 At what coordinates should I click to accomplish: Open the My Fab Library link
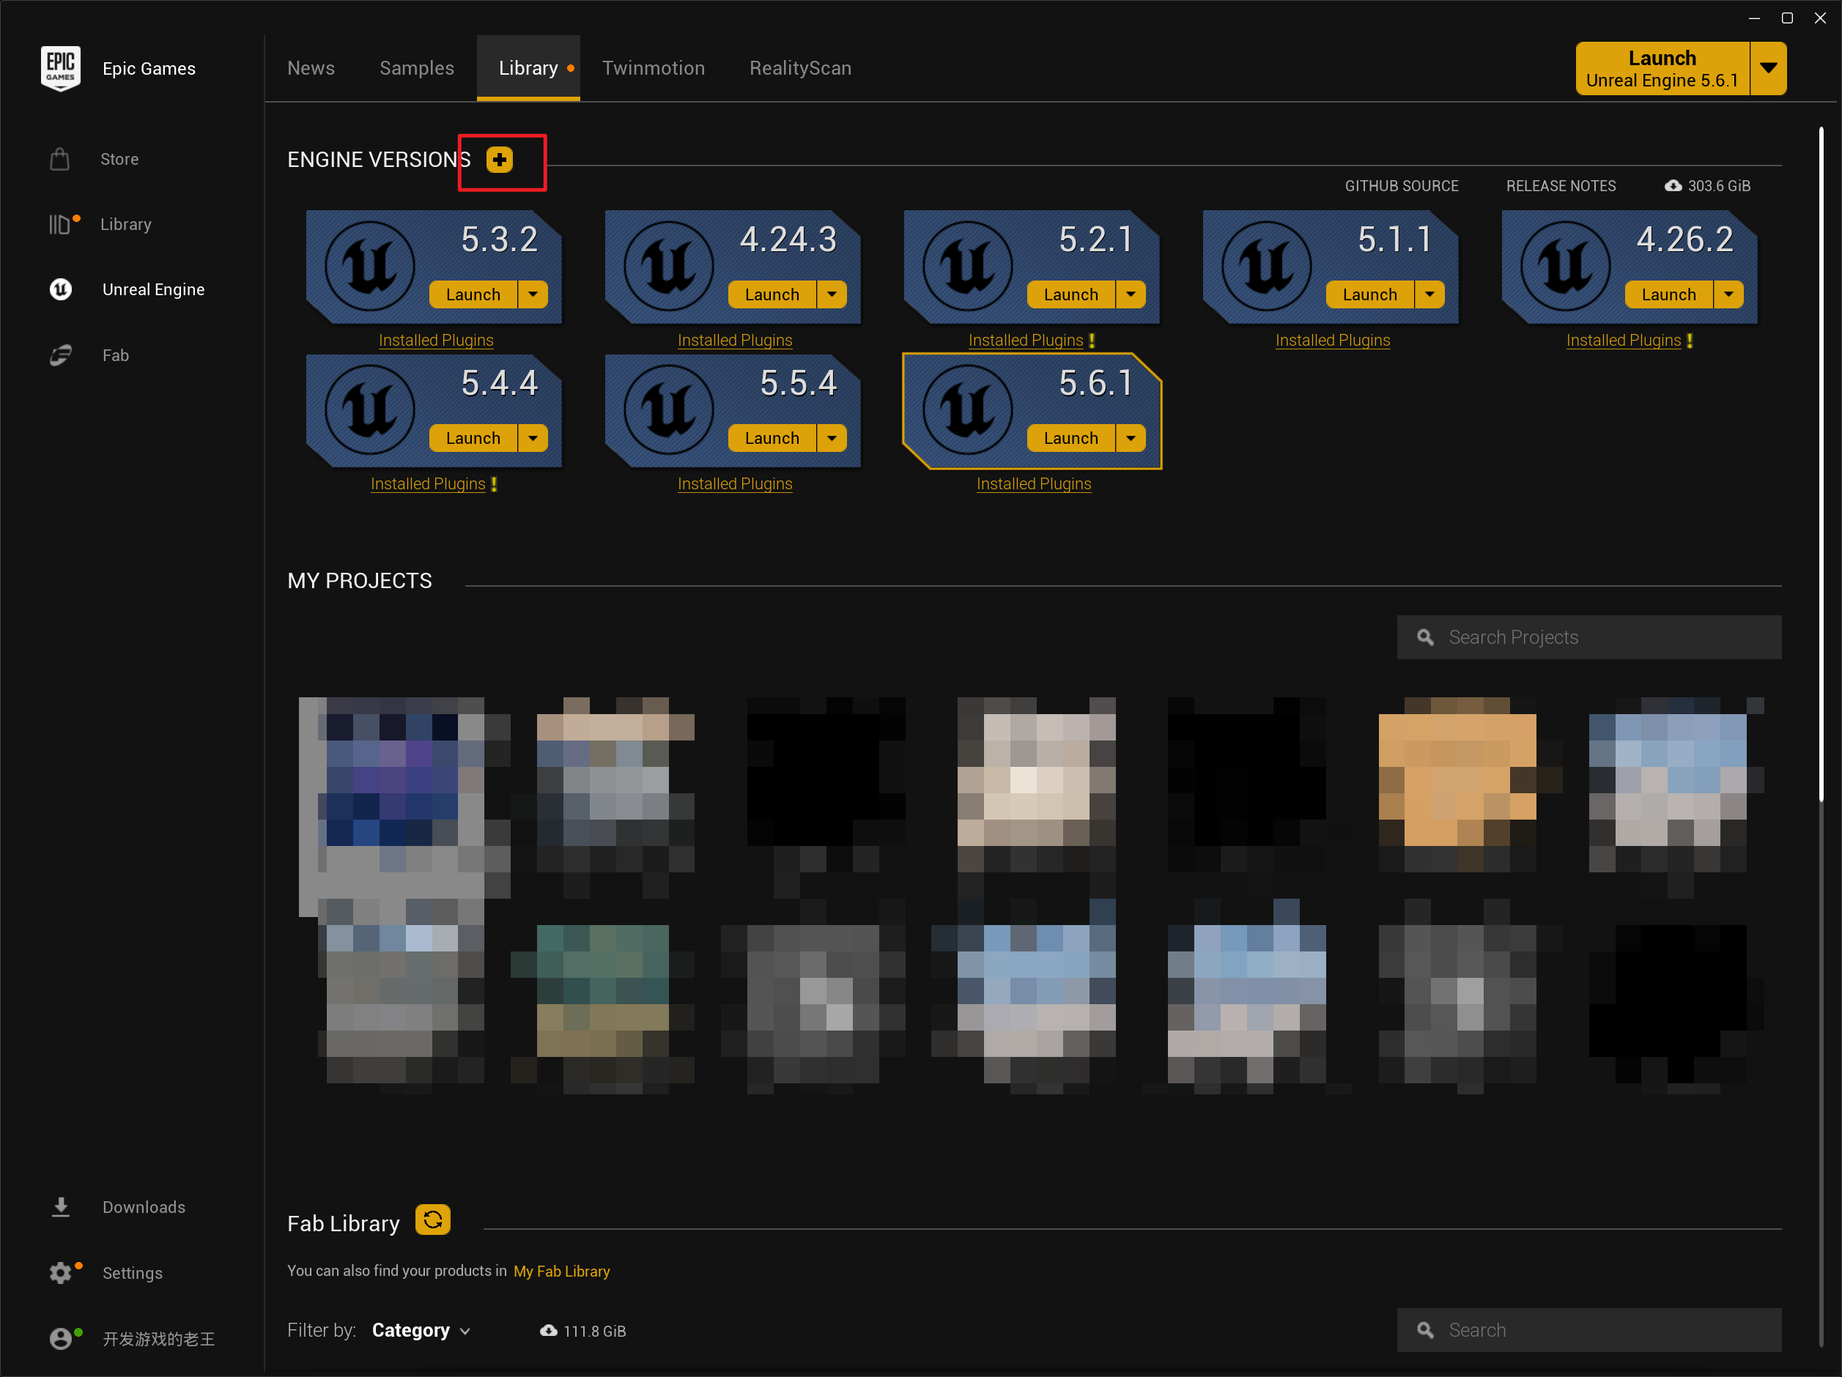[561, 1272]
